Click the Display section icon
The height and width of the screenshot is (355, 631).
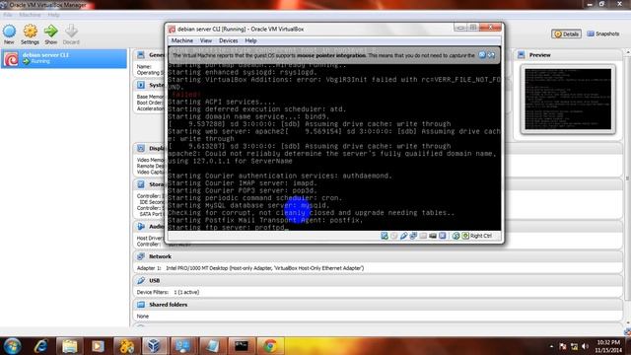click(141, 148)
